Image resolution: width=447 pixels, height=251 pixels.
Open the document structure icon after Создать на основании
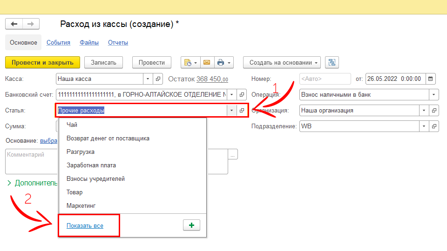point(332,63)
